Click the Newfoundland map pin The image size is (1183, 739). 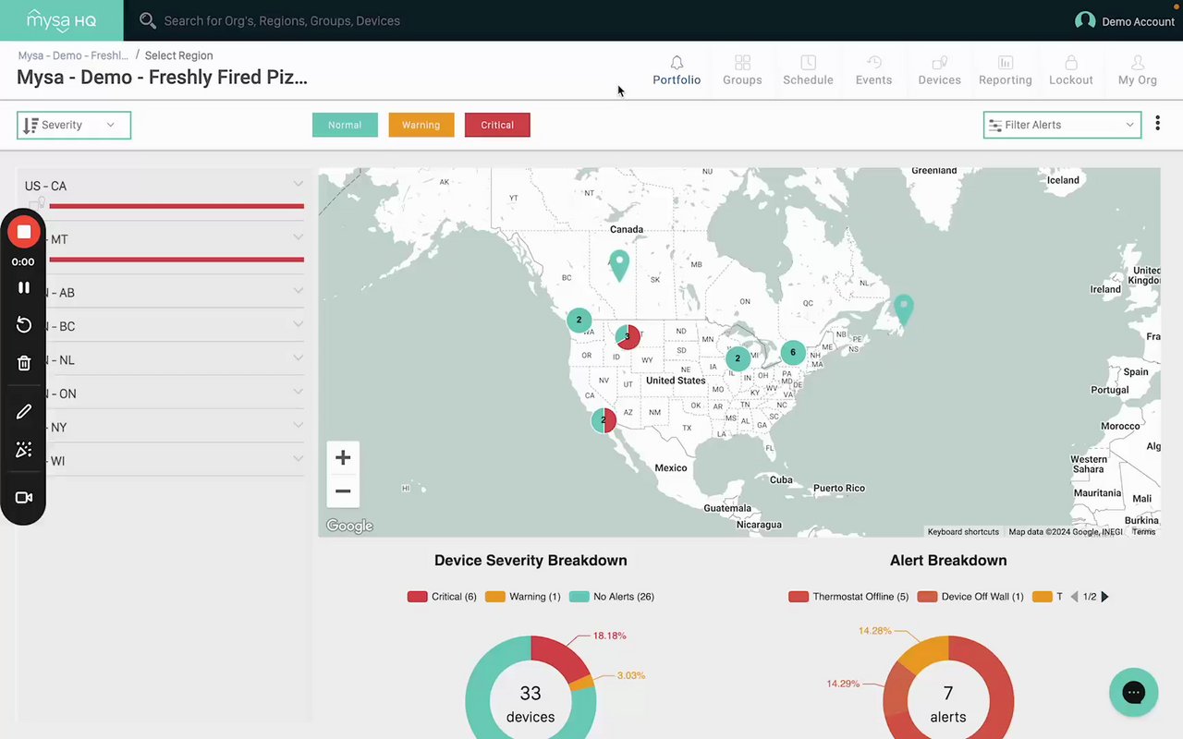coord(904,309)
